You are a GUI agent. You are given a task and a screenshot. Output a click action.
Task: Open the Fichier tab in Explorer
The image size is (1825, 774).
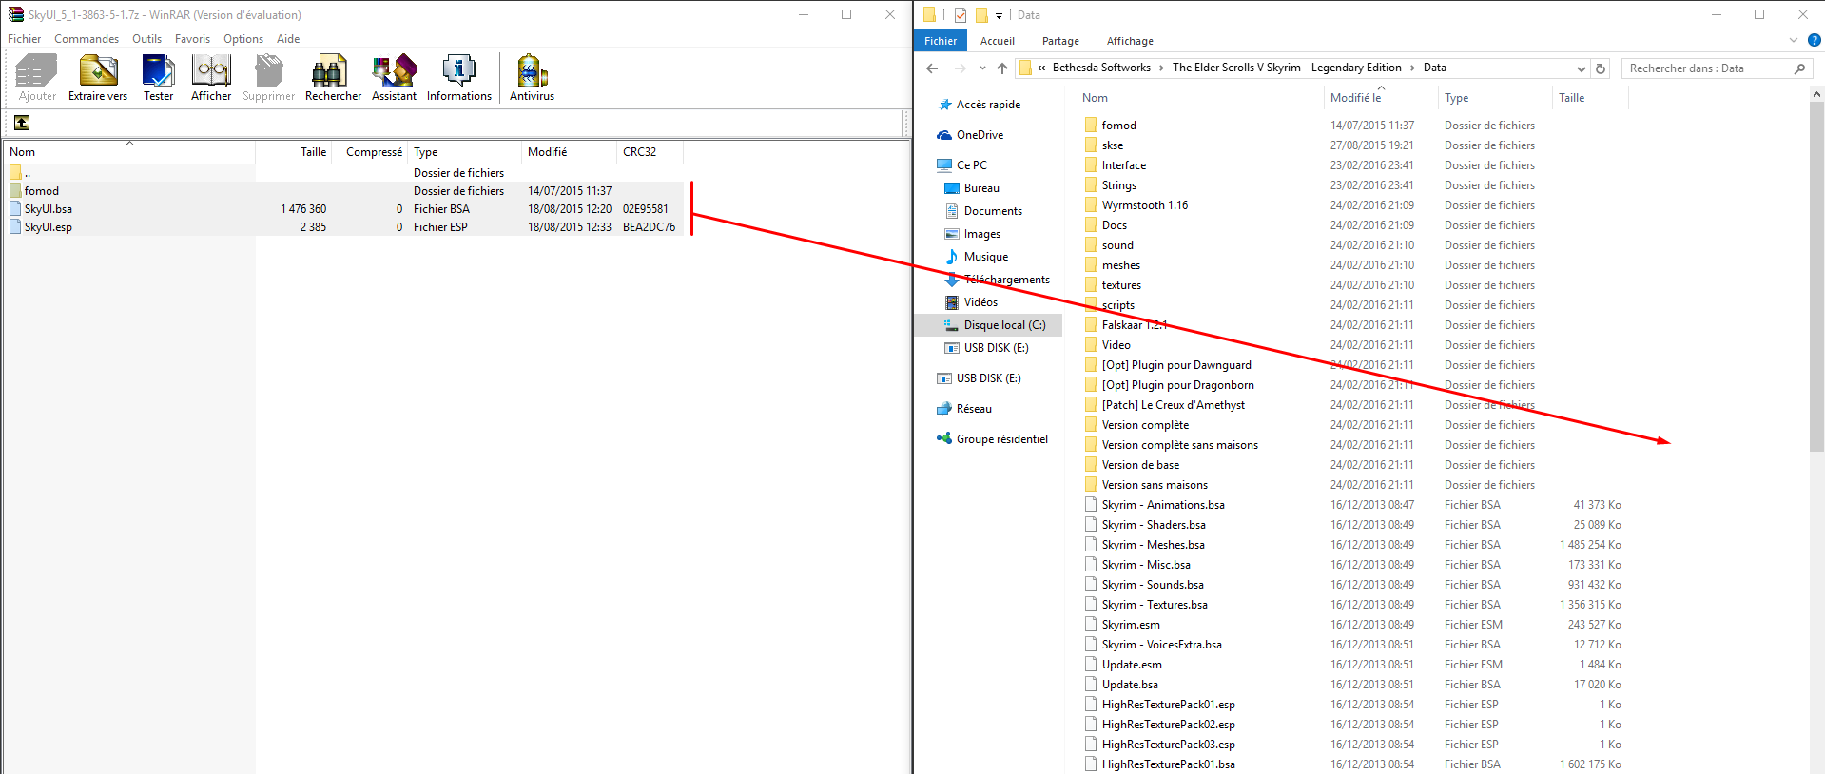[941, 41]
